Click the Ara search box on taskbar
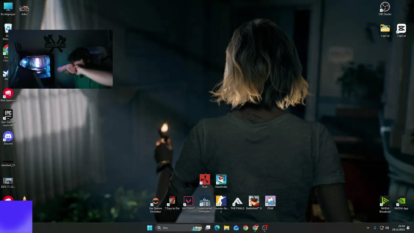This screenshot has width=414, height=233. coord(179,228)
